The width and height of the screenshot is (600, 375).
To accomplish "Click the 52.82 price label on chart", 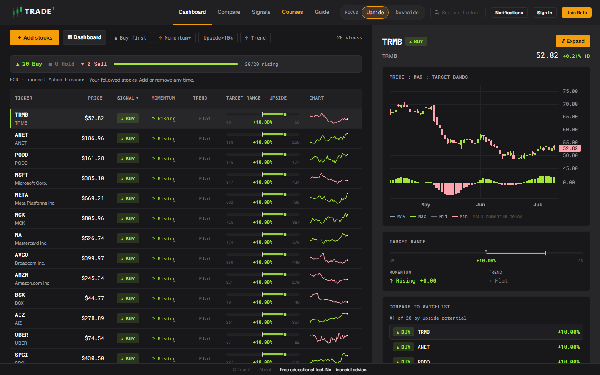I will [x=570, y=148].
